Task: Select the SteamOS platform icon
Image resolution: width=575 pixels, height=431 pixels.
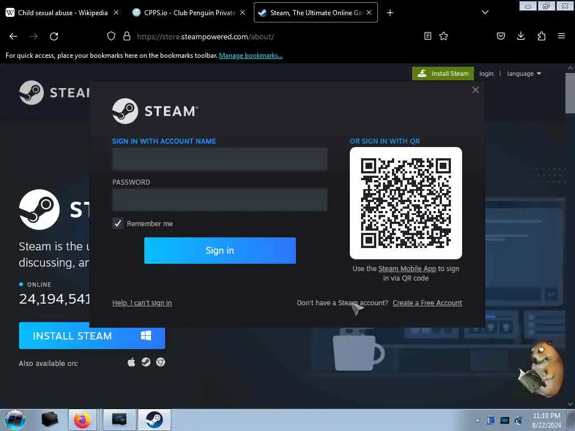Action: (146, 362)
